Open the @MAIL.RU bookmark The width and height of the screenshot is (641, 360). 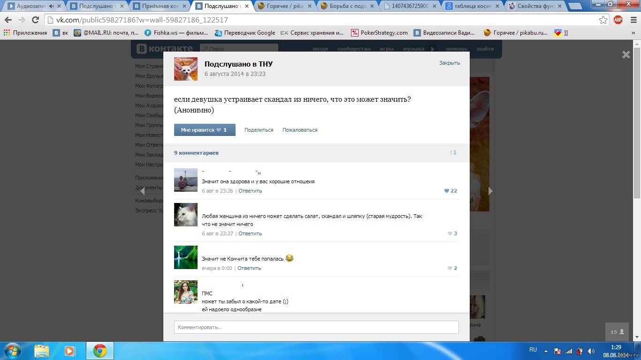106,33
